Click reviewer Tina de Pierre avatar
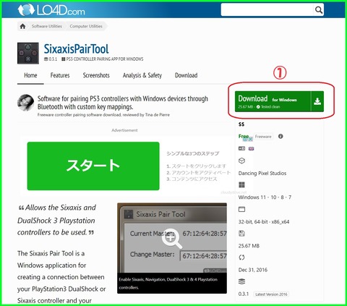This screenshot has width=347, height=306. click(25, 103)
